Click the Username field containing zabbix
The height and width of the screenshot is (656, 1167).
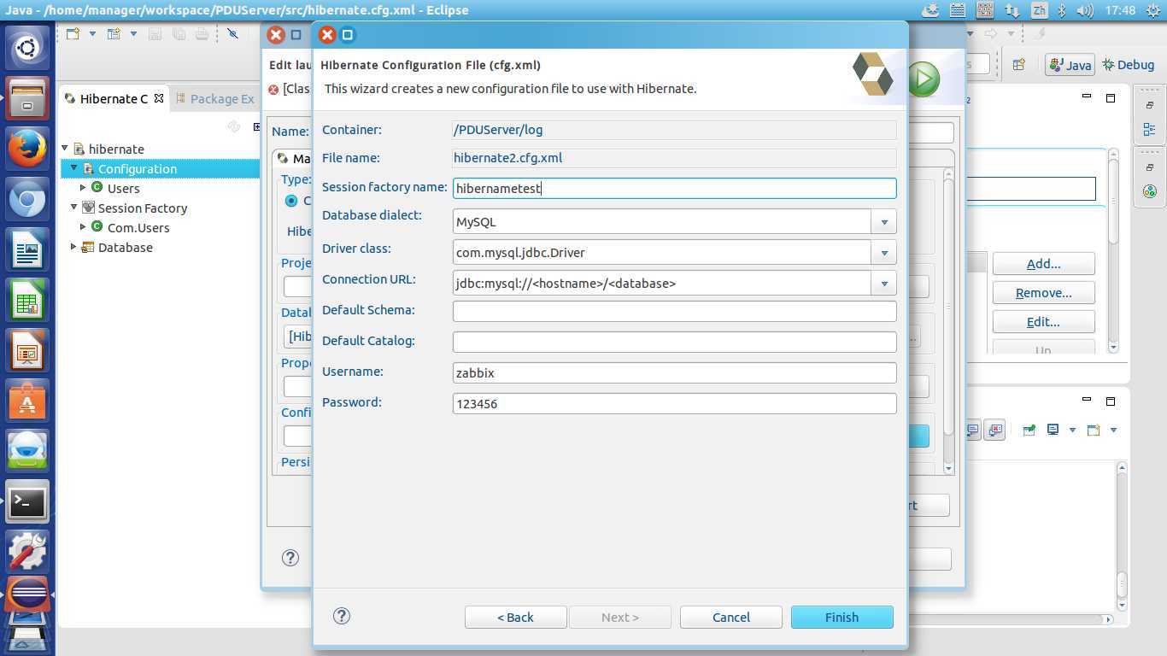point(674,372)
